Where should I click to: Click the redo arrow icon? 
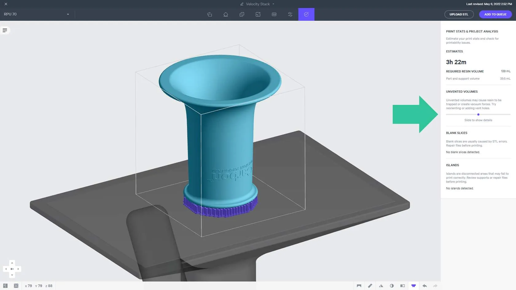435,286
